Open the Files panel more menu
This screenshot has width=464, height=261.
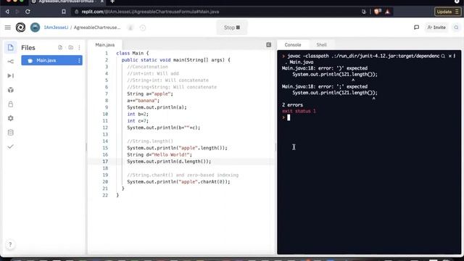pos(79,47)
